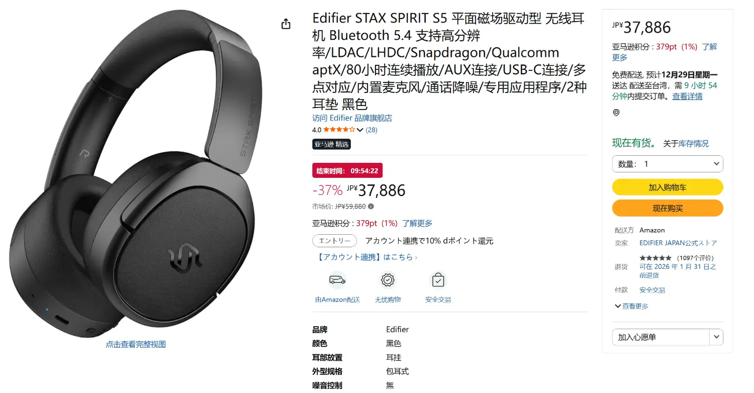Screen dimensions: 754x393
Task: Click the secure transaction bag icon
Action: 438,279
